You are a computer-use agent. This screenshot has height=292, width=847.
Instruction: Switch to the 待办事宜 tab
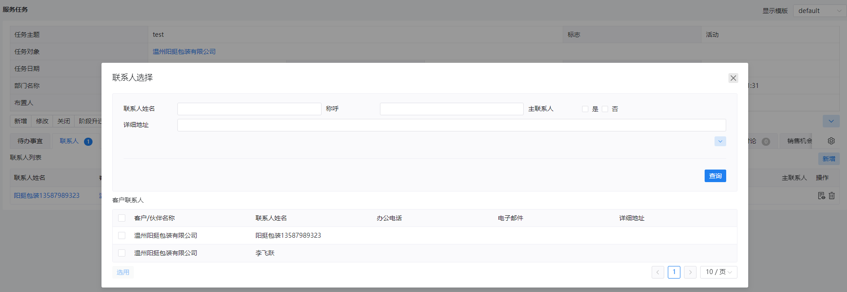[x=30, y=141]
